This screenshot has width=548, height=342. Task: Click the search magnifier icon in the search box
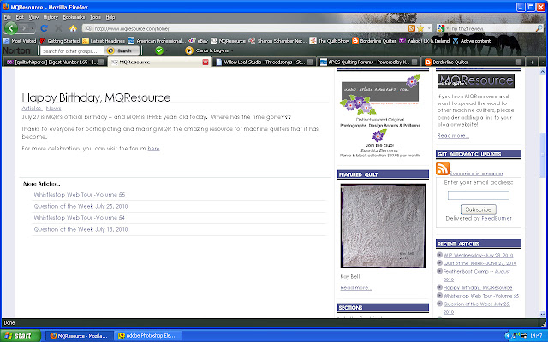coord(539,28)
